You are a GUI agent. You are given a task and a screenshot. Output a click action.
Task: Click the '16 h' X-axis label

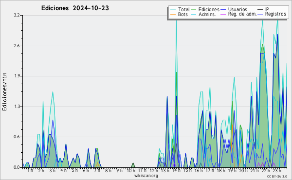(199, 170)
